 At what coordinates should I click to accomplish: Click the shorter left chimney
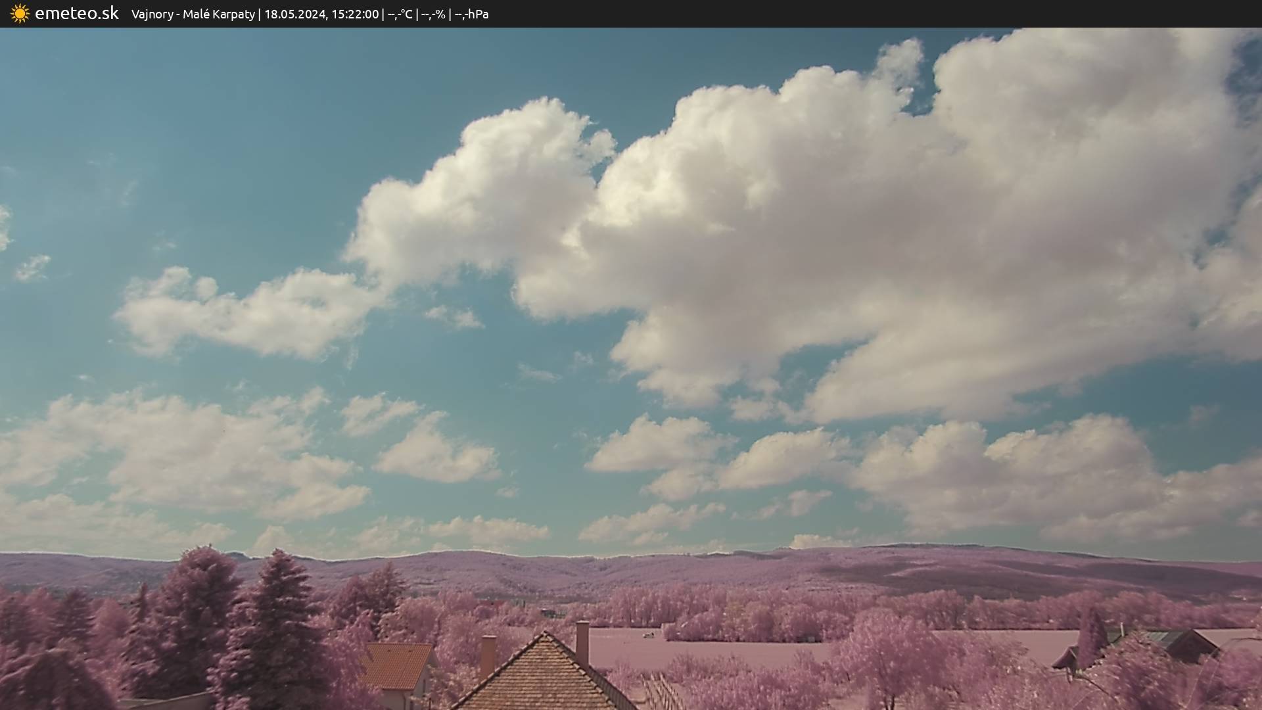click(488, 655)
